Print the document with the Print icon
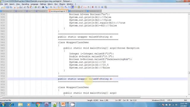Image resolution: width=190 pixels, height=107 pixels. point(20,7)
